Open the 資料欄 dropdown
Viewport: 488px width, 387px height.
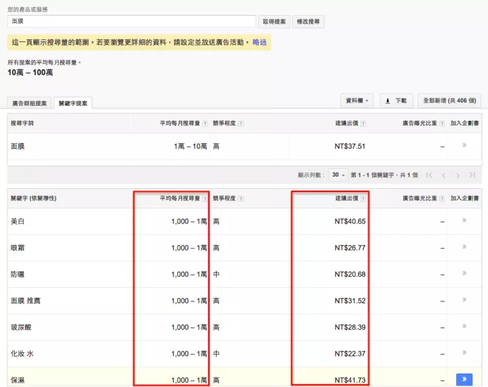pyautogui.click(x=357, y=100)
